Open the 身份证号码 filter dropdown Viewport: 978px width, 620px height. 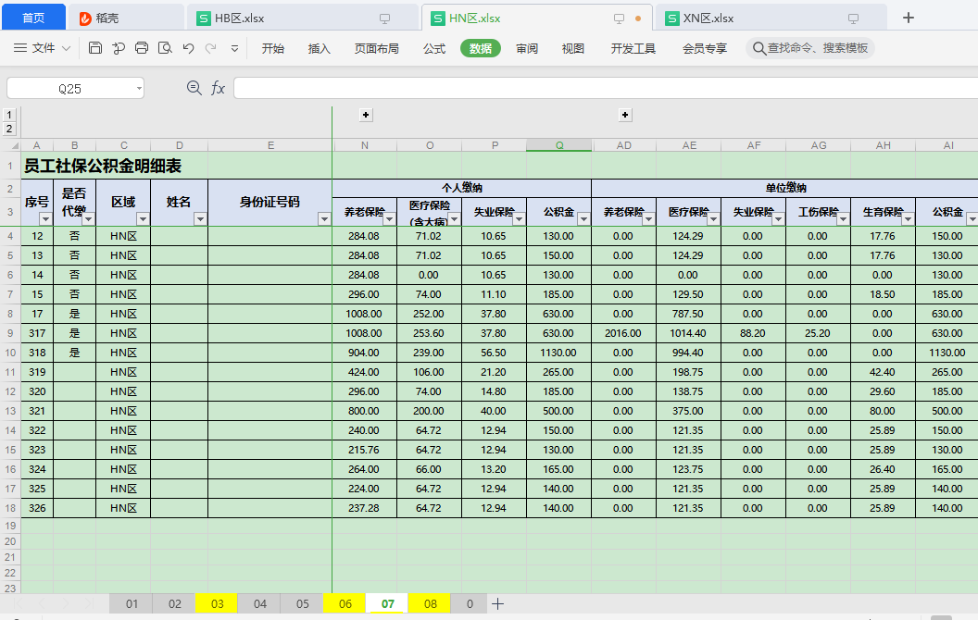pyautogui.click(x=324, y=218)
